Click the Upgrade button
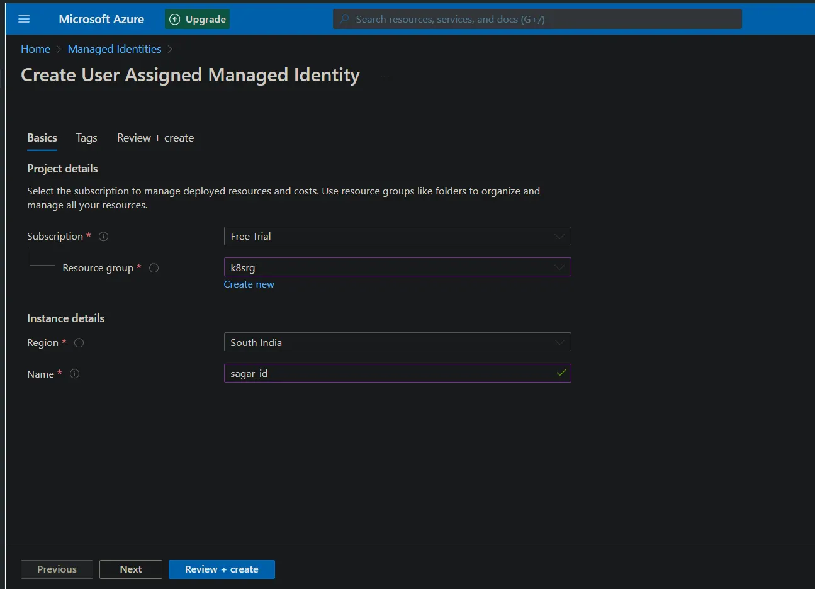This screenshot has height=589, width=815. [x=198, y=19]
